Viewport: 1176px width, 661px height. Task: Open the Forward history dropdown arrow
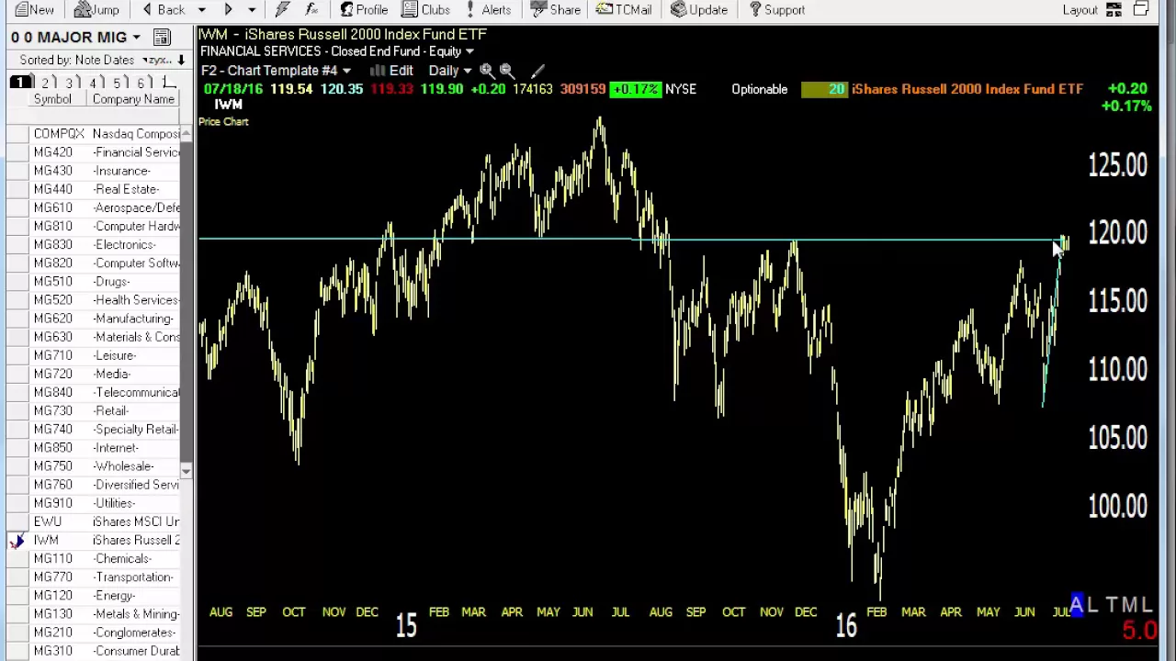[x=251, y=9]
